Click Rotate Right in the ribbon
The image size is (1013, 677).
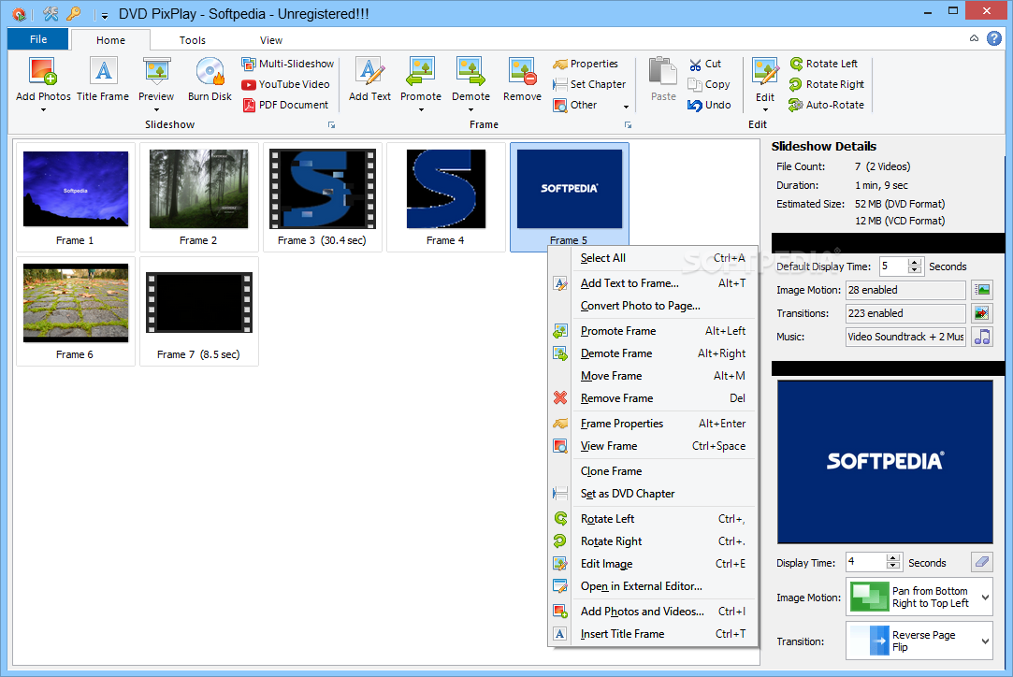click(827, 84)
